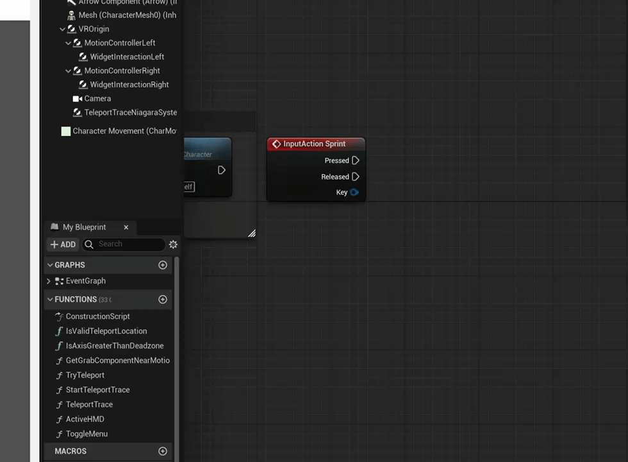
Task: Click the +ADD button
Action: (62, 244)
